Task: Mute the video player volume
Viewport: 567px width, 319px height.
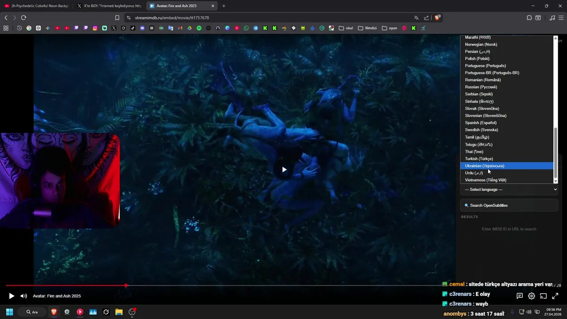Action: point(23,296)
